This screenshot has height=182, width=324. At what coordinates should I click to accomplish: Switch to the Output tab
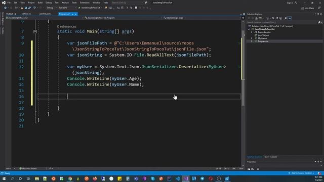coord(9,14)
